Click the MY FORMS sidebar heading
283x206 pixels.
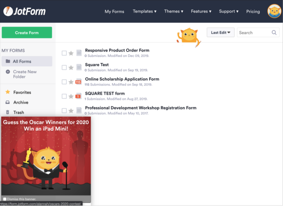point(13,50)
